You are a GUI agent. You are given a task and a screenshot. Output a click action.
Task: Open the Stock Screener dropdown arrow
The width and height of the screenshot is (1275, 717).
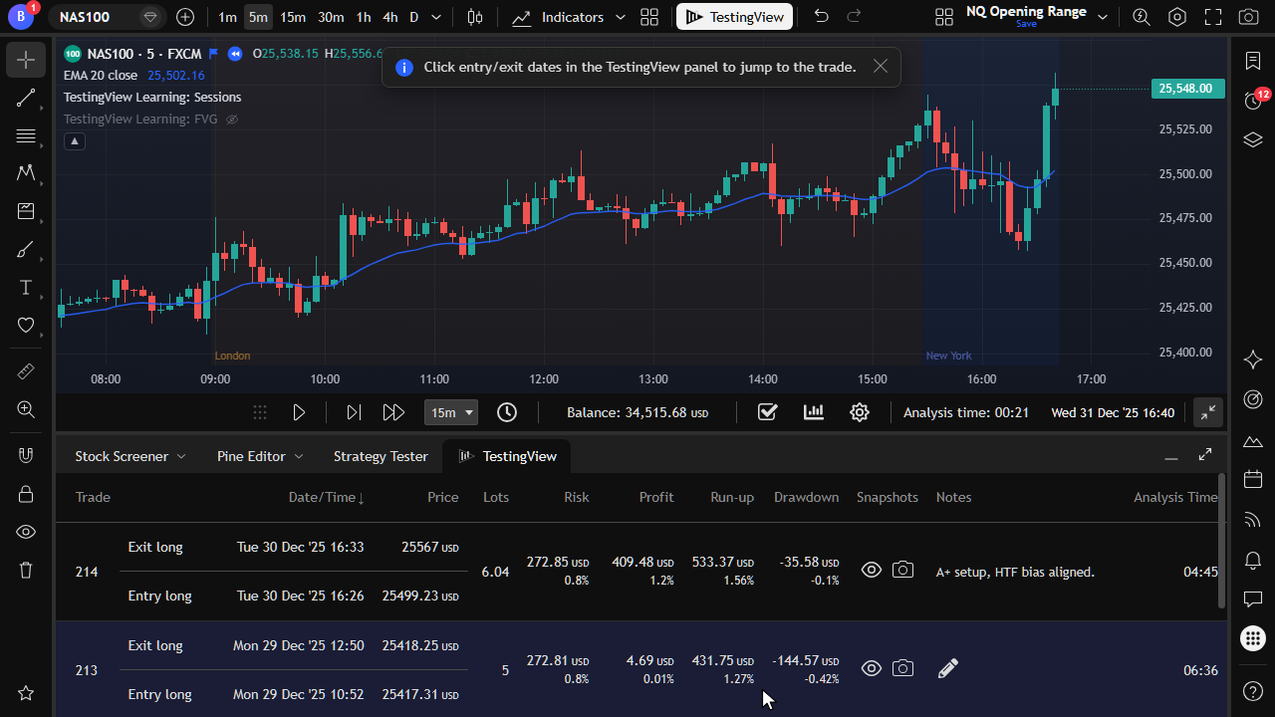(x=181, y=456)
